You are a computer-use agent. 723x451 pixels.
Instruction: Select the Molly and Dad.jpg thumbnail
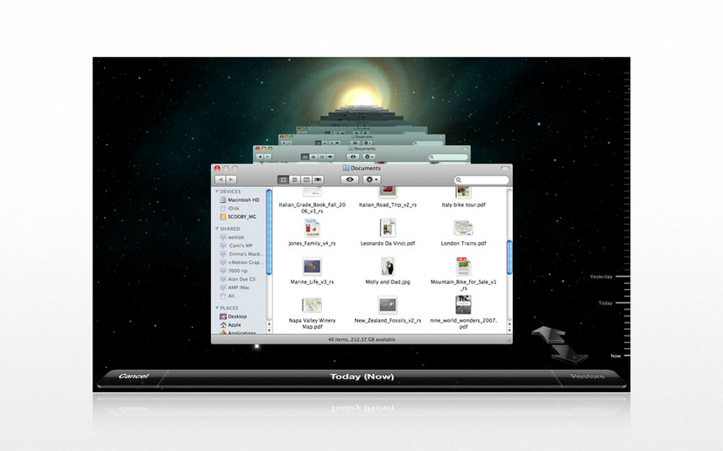388,266
